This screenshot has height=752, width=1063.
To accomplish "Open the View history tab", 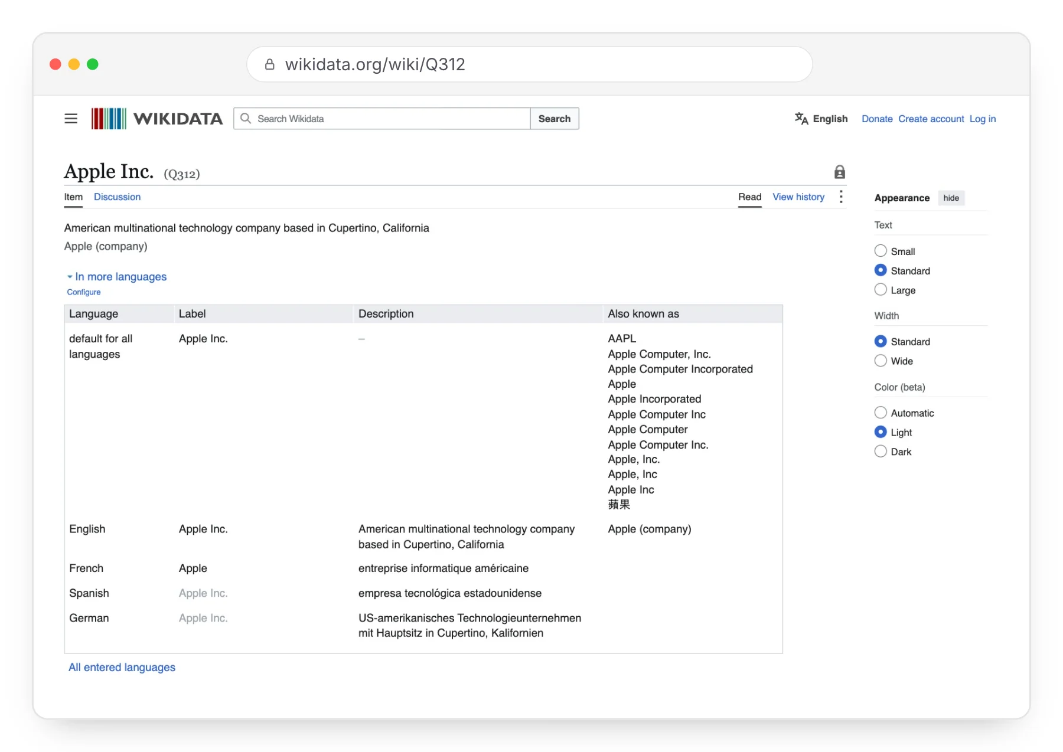I will tap(798, 197).
